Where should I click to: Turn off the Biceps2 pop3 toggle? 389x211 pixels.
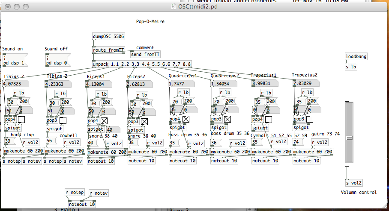tap(144, 121)
